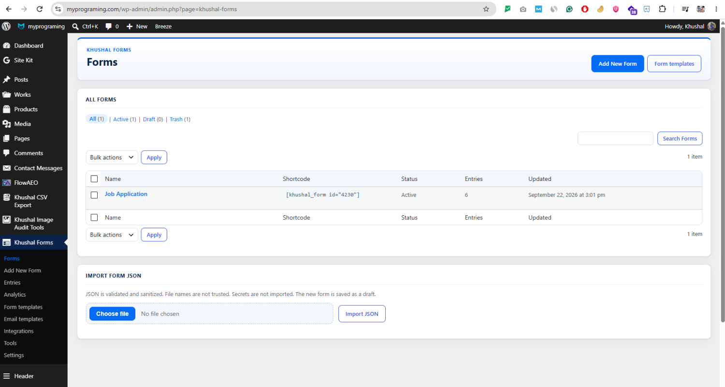725x387 pixels.
Task: Filter forms by Draft (0)
Action: tap(153, 119)
